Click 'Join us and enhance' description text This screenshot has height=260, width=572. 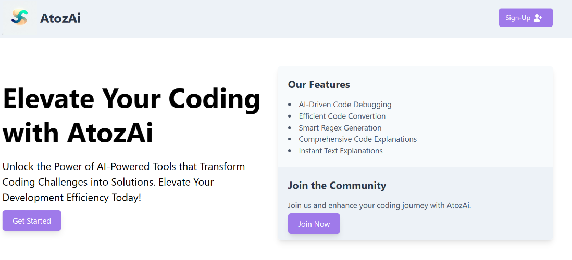(379, 205)
